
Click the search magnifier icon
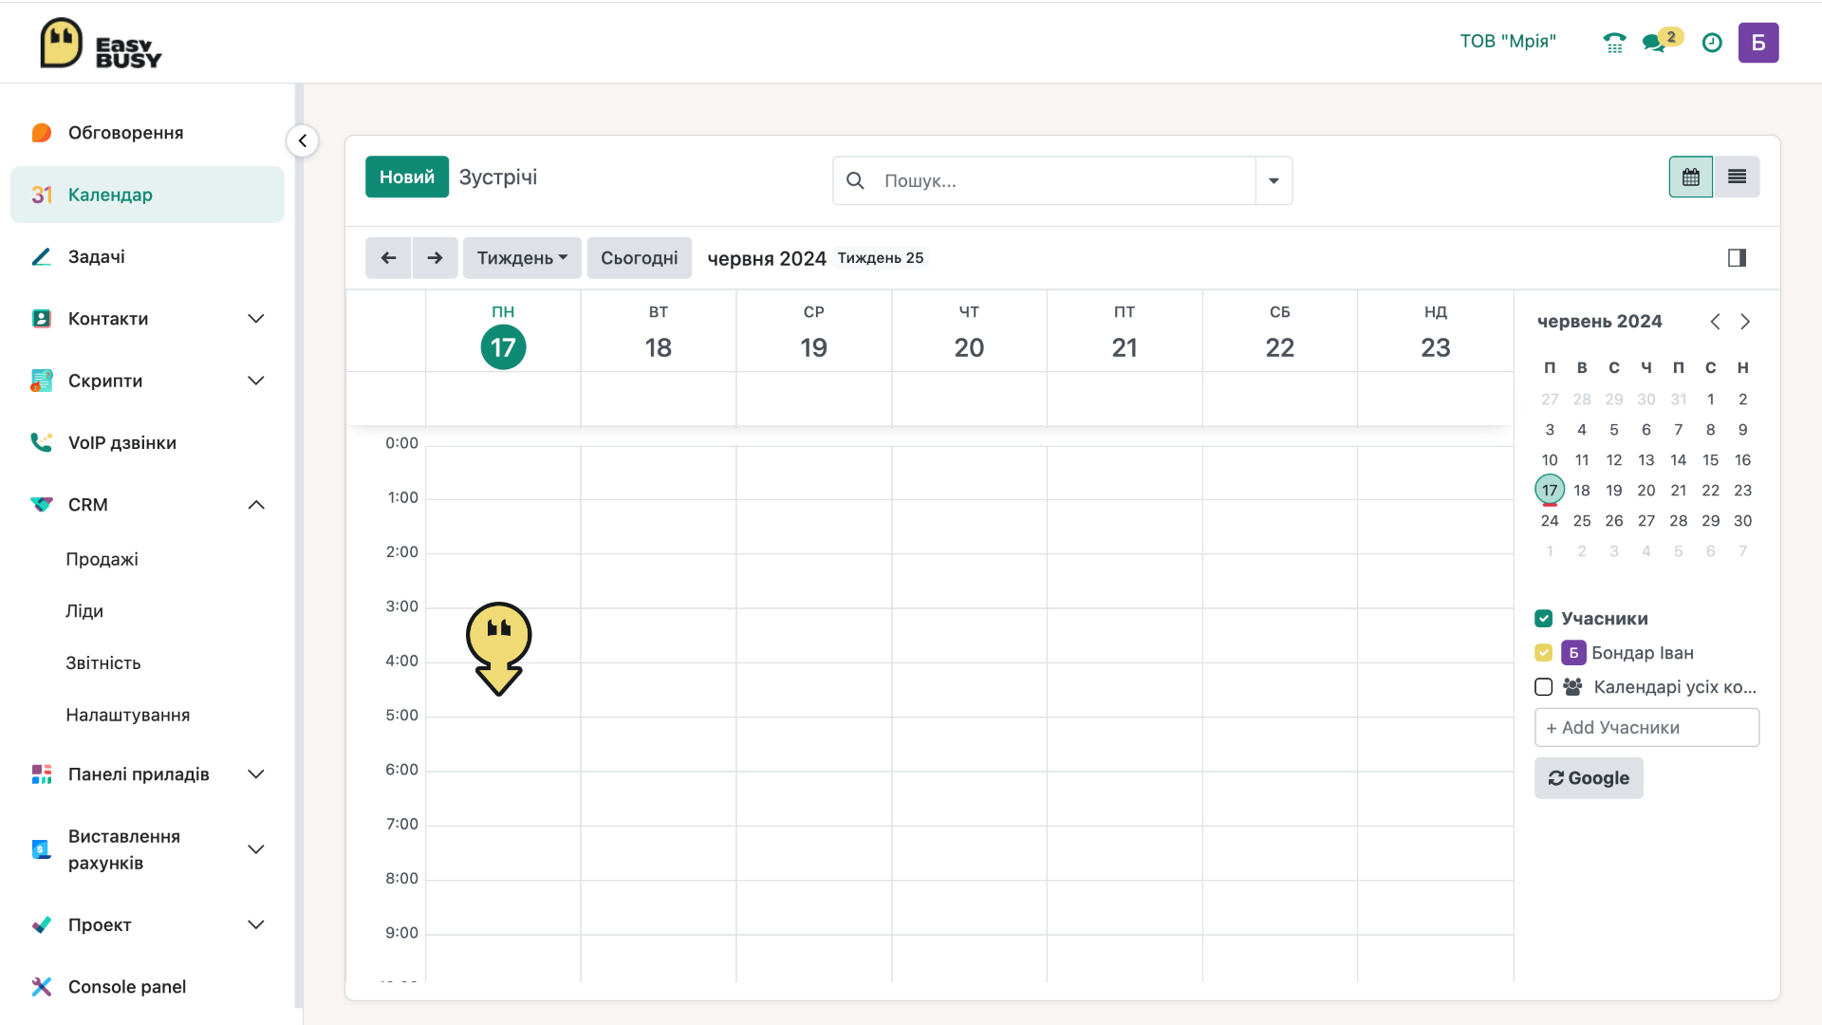(855, 180)
